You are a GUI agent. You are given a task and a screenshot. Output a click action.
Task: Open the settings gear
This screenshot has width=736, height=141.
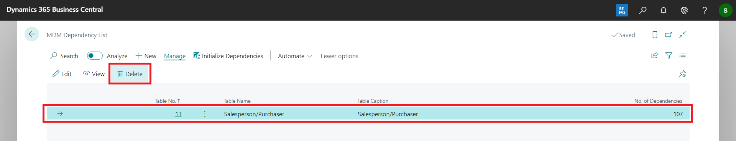click(684, 10)
